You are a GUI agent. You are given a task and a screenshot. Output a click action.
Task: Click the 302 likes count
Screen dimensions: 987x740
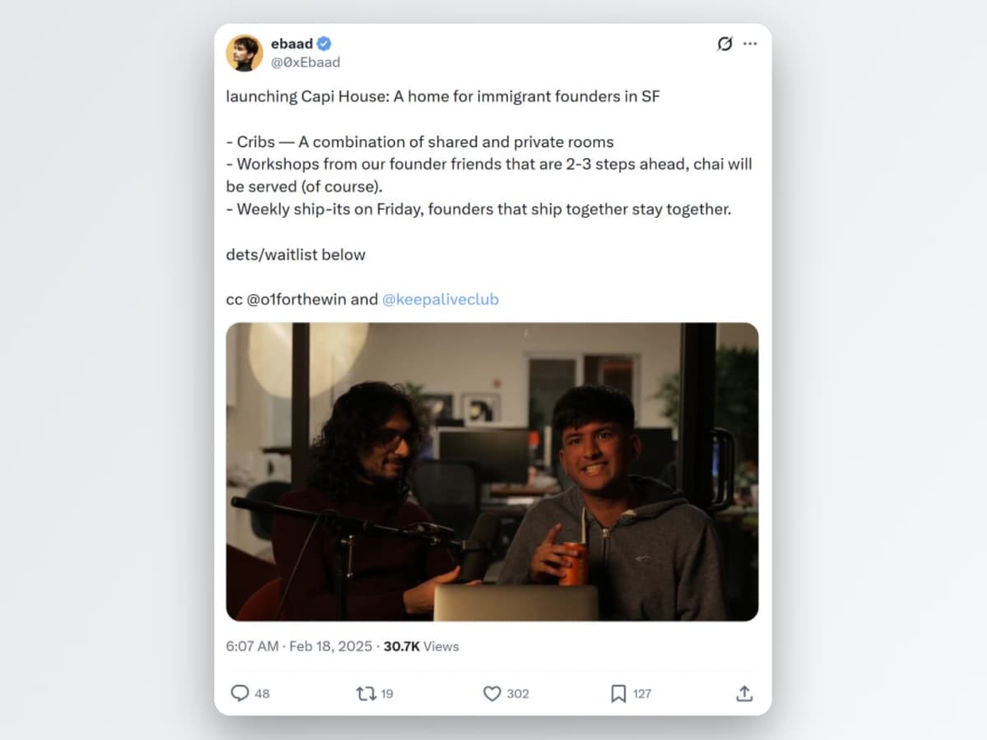click(x=517, y=693)
